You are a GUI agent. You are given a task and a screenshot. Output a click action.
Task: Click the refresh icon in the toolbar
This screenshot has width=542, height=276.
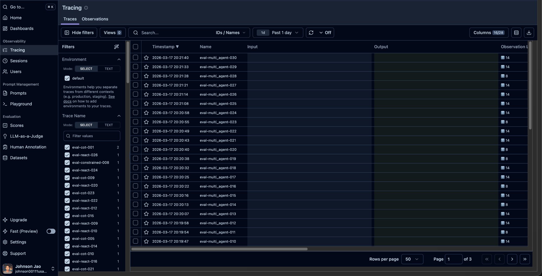(311, 33)
